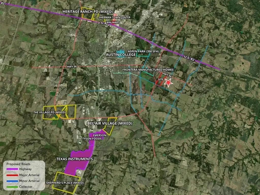Screen dimensions: 260x195
Task: Click the SITE label beside the star
Action: pyautogui.click(x=160, y=79)
